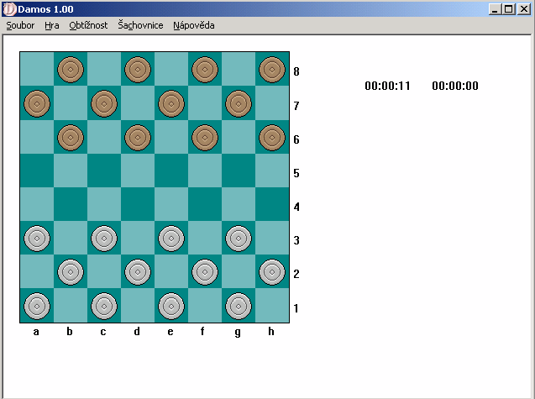Select the white piece on g3
Screen dimensions: 535x399
click(239, 239)
